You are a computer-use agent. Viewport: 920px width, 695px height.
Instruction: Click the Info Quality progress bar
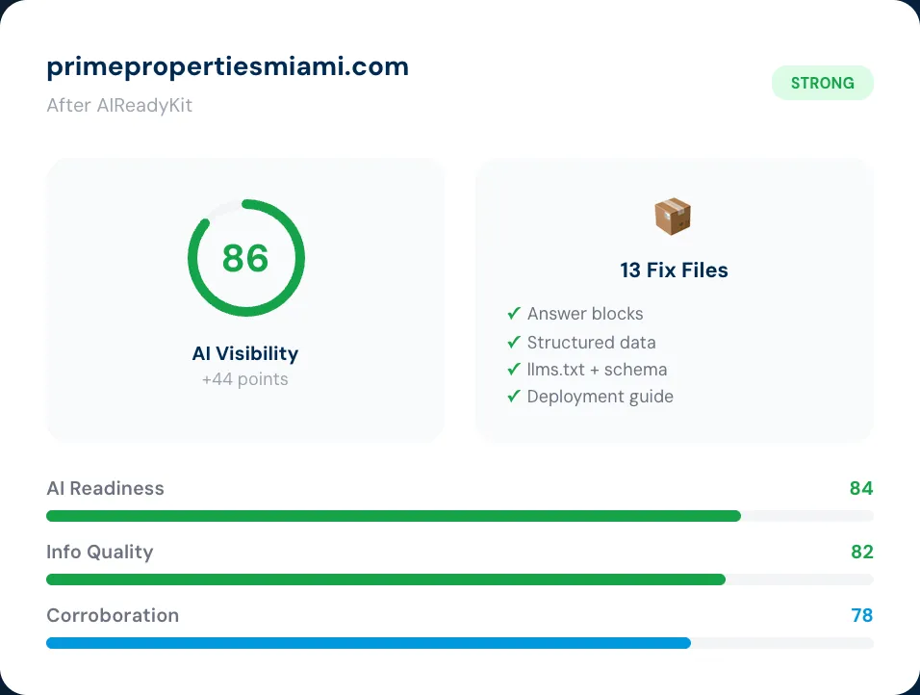[x=460, y=579]
